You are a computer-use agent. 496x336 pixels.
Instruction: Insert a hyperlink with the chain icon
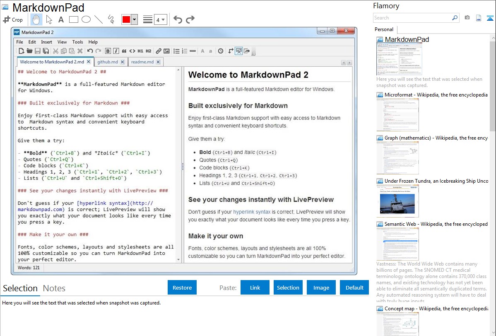(159, 51)
